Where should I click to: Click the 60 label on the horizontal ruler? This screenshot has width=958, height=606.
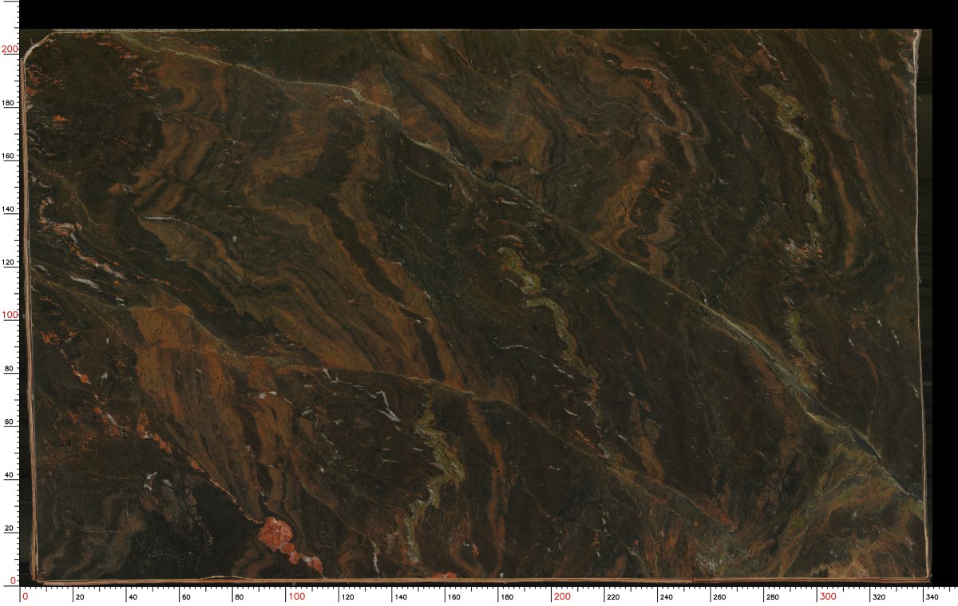pyautogui.click(x=185, y=597)
